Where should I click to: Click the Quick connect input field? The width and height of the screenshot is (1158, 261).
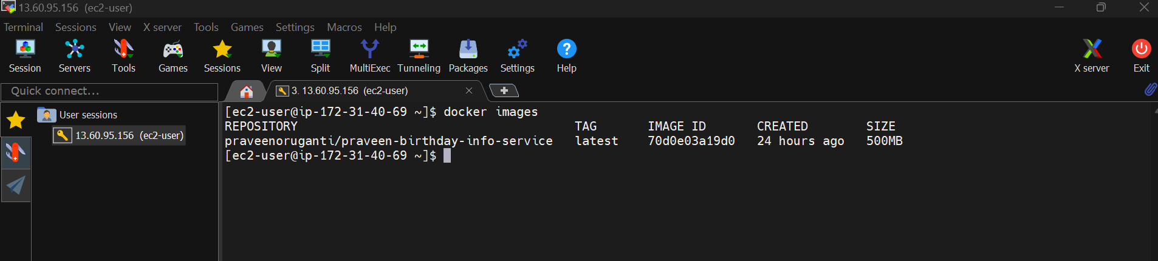pyautogui.click(x=109, y=92)
